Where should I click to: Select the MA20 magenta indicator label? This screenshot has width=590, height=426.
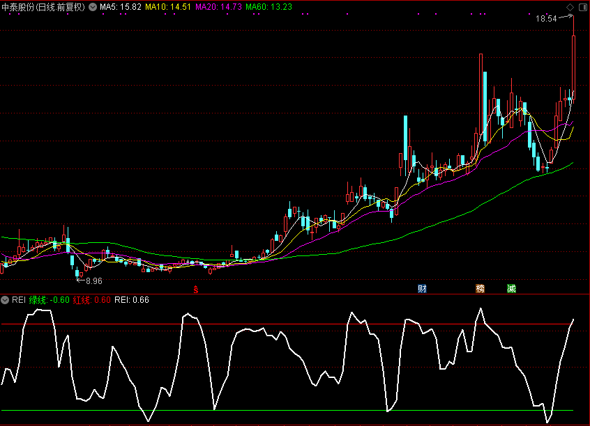(218, 7)
